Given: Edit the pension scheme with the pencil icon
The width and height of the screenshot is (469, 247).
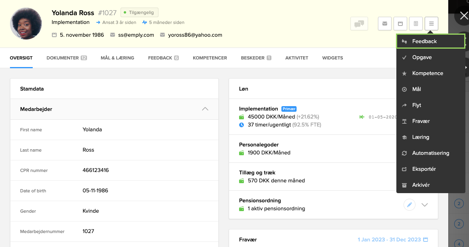Looking at the screenshot, I should click(x=409, y=204).
